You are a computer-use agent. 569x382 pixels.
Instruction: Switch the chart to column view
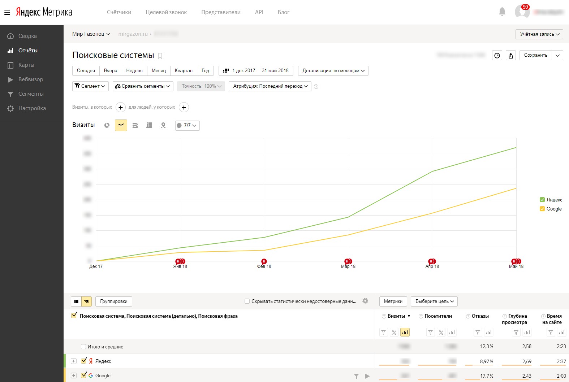pos(149,125)
